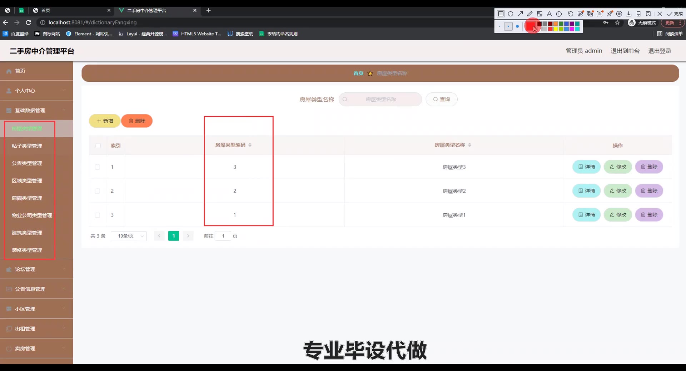
Task: Expand the 个人中心 sidebar menu
Action: [x=36, y=91]
